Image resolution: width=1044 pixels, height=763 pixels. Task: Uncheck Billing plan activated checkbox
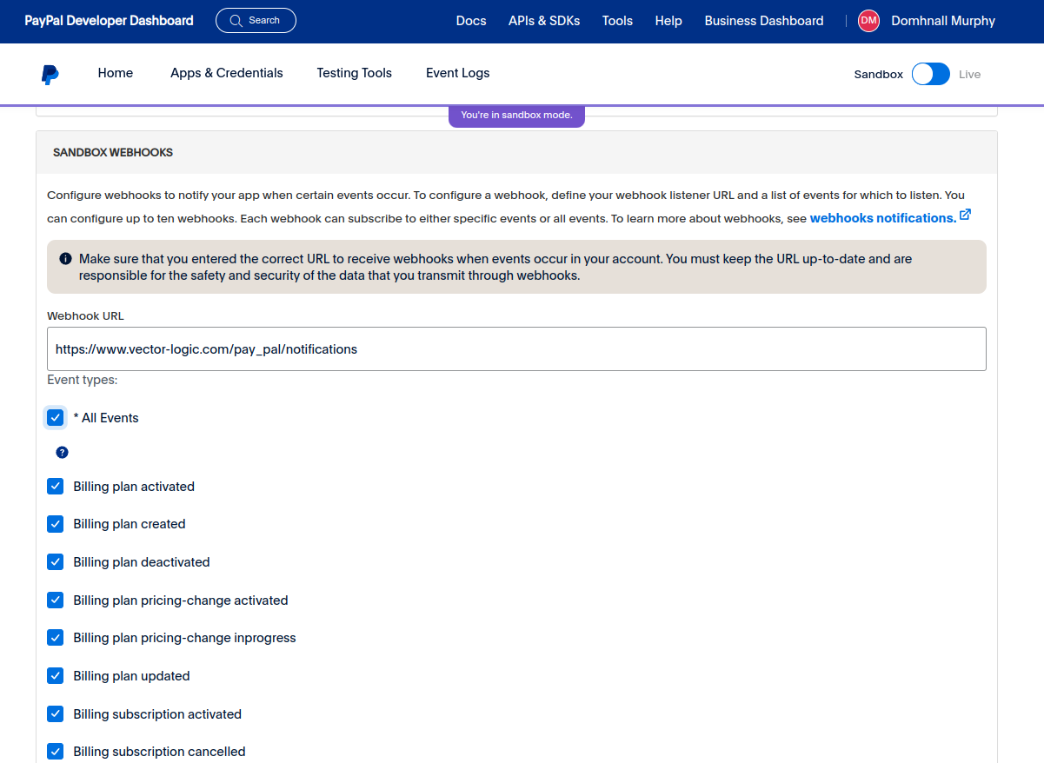[x=56, y=486]
